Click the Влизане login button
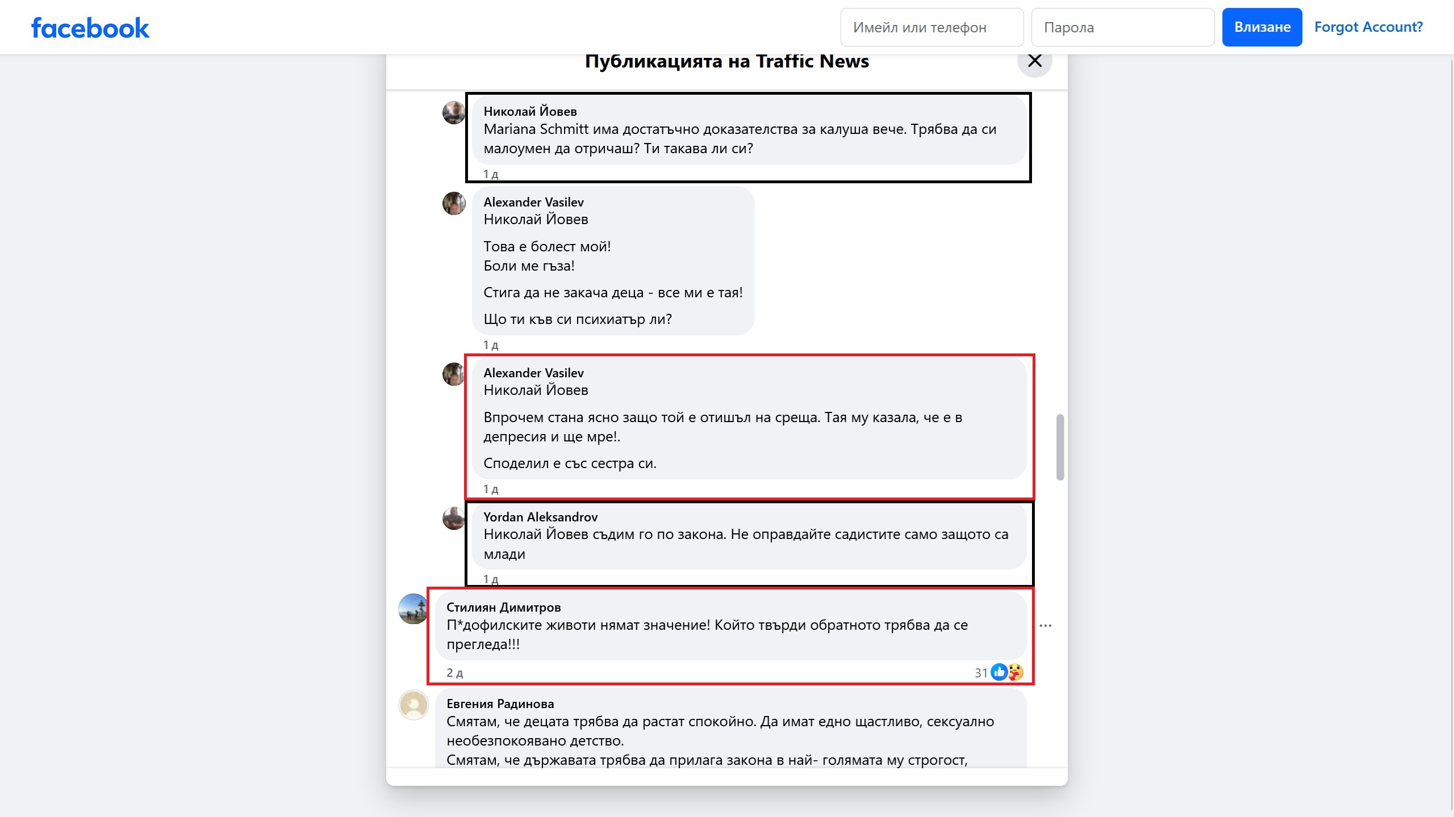Screen dimensions: 1454x817 pos(1262,27)
